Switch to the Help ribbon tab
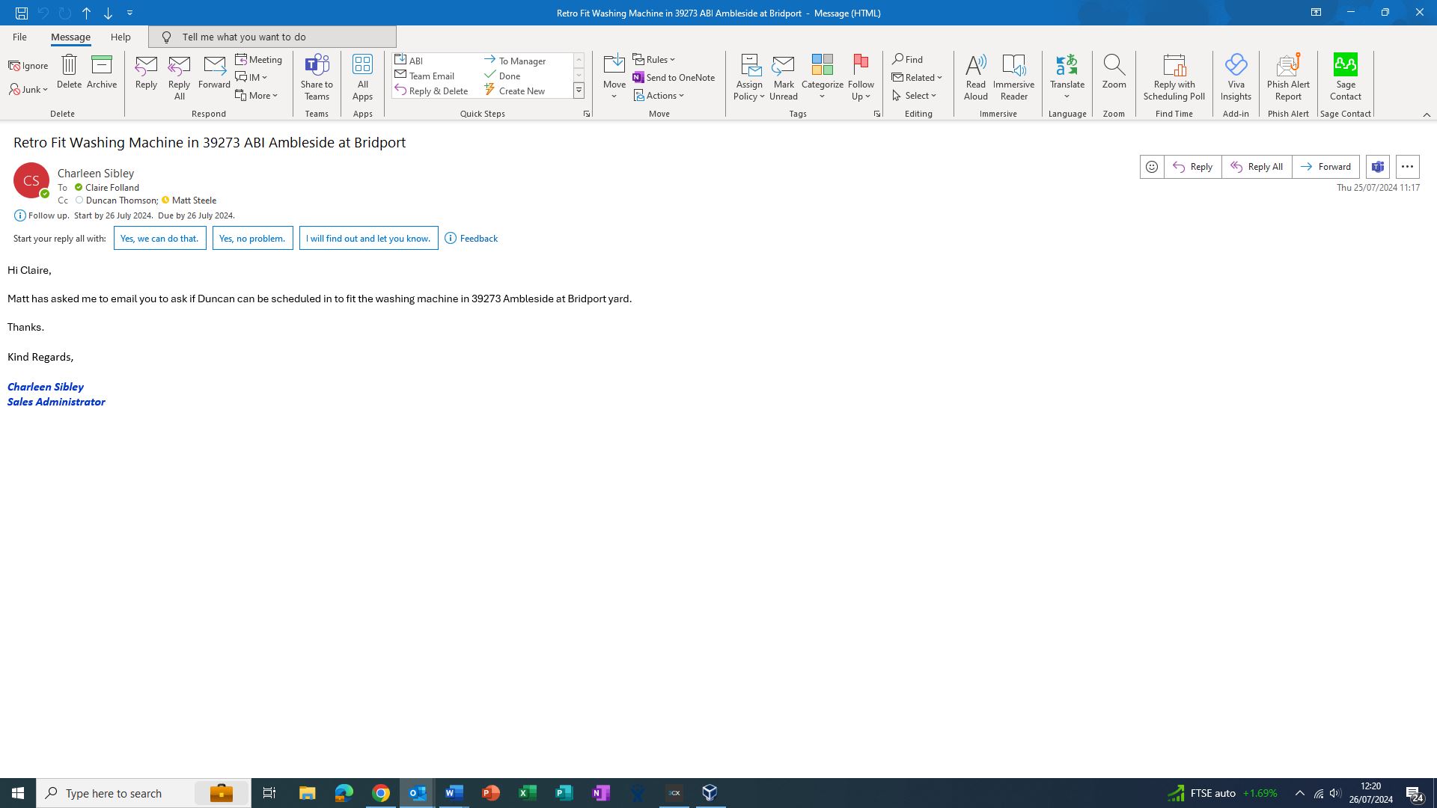Screen dimensions: 1437x808 [120, 37]
